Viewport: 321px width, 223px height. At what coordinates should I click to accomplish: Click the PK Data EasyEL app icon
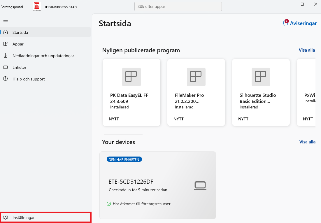coord(131,77)
